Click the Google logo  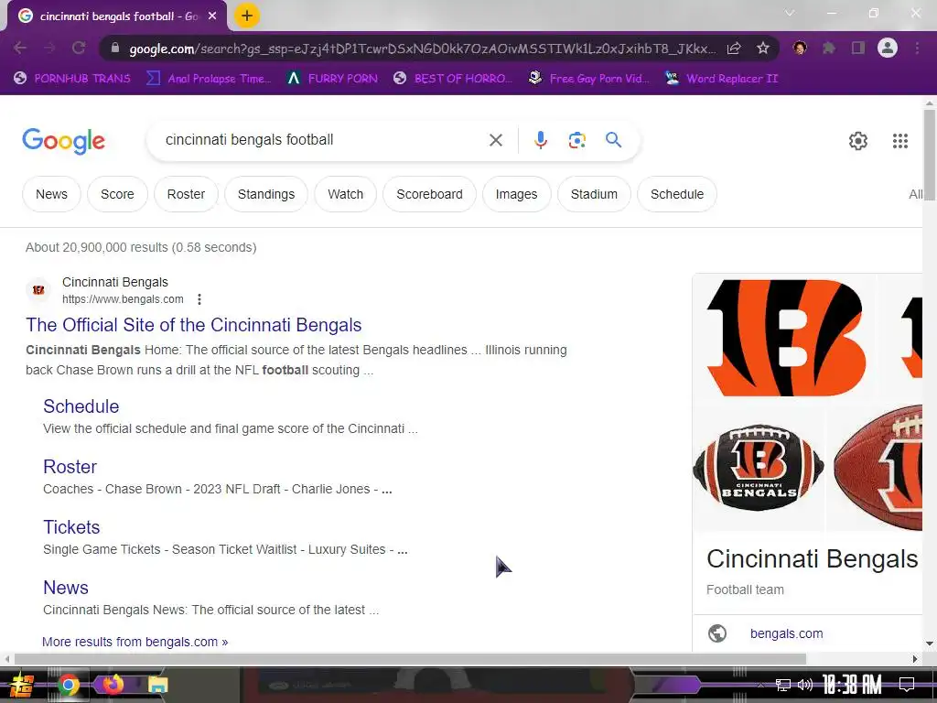click(64, 141)
